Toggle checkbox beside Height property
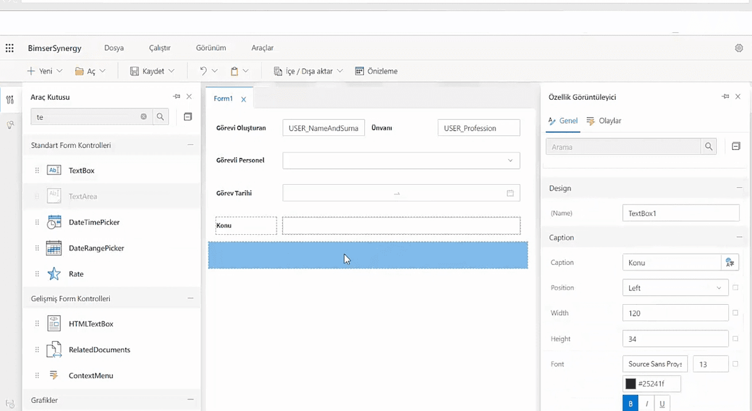Image resolution: width=752 pixels, height=411 pixels. click(735, 339)
